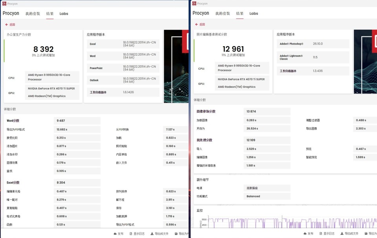Click the Procyon app icon in left window title bar
This screenshot has width=377, height=238.
coord(4,4)
